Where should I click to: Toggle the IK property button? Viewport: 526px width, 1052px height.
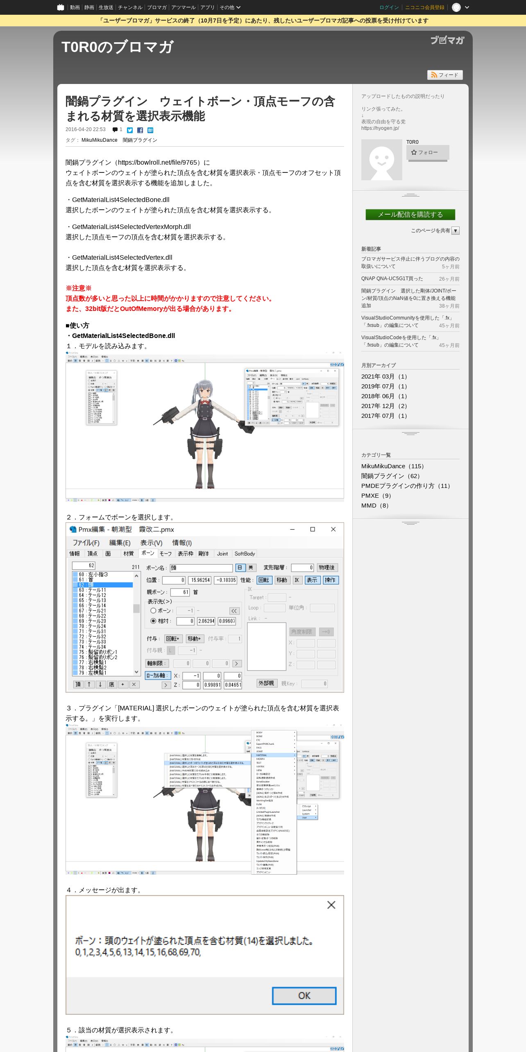click(297, 580)
